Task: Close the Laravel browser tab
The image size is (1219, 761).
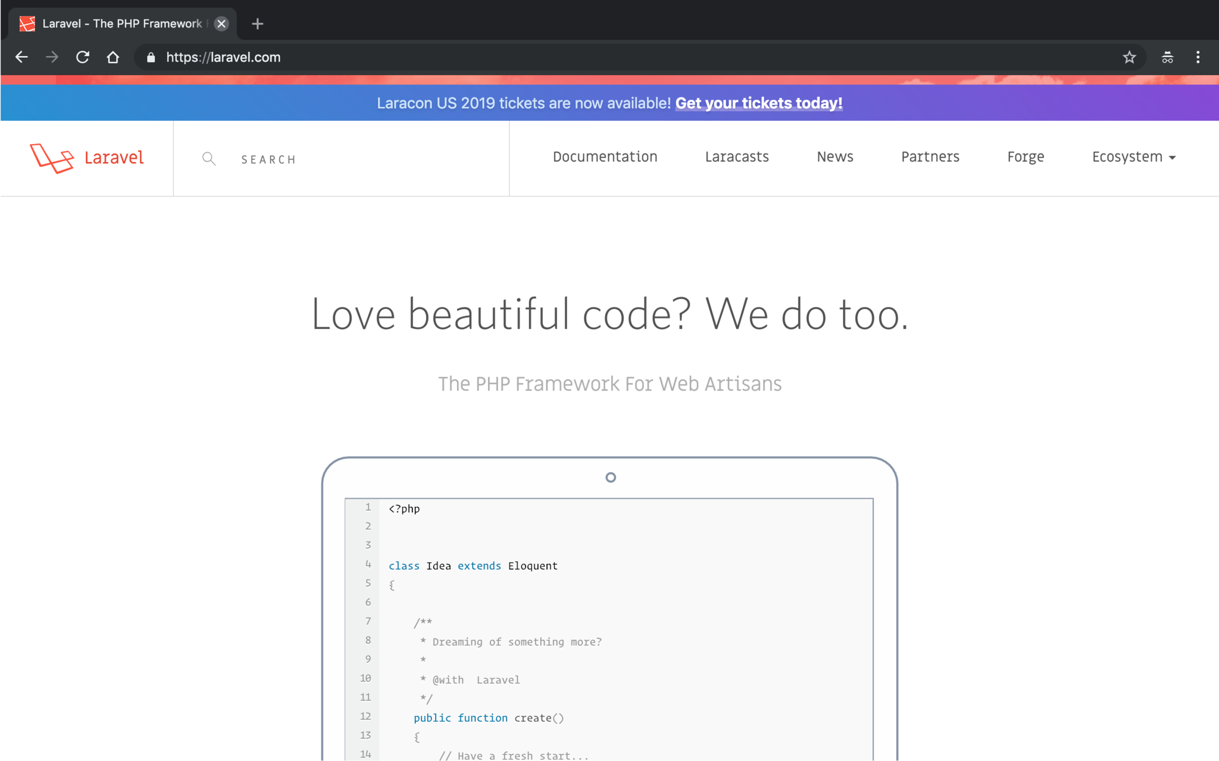Action: pos(221,24)
